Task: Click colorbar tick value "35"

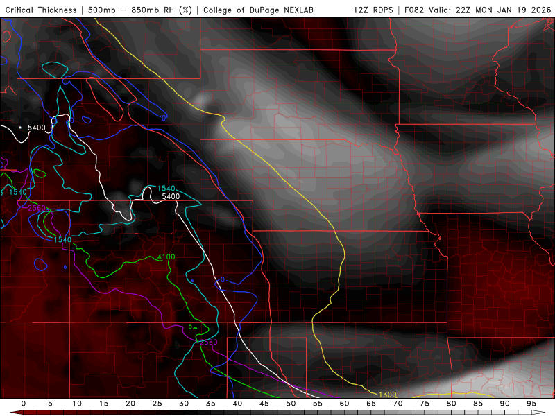Action: pyautogui.click(x=211, y=404)
